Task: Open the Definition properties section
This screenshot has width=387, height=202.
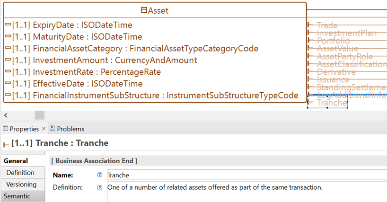Action: click(23, 172)
